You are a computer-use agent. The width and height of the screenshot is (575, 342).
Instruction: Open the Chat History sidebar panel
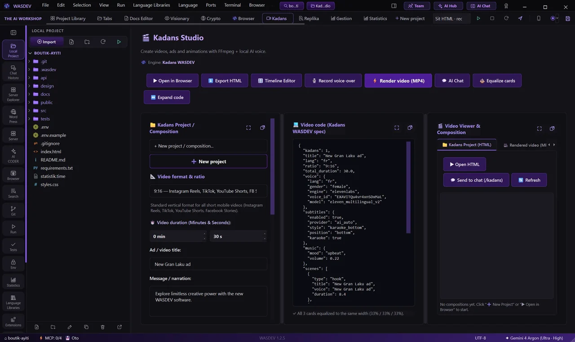coord(13,72)
